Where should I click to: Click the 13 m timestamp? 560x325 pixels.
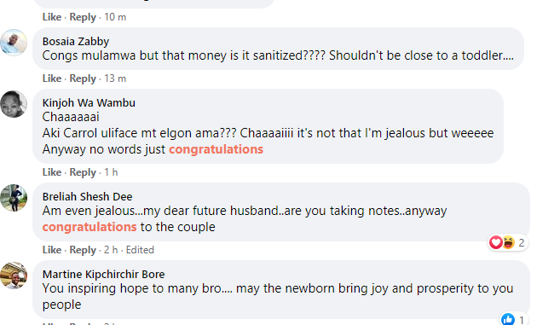pyautogui.click(x=115, y=78)
